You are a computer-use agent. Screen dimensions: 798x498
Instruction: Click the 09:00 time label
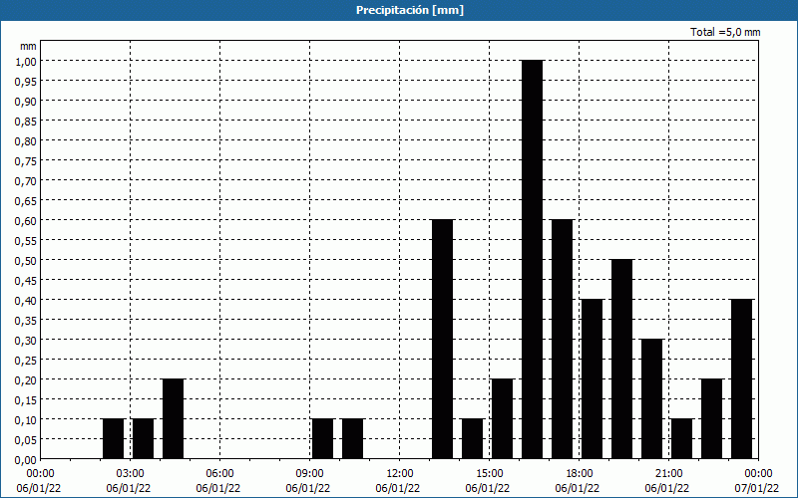pyautogui.click(x=310, y=474)
